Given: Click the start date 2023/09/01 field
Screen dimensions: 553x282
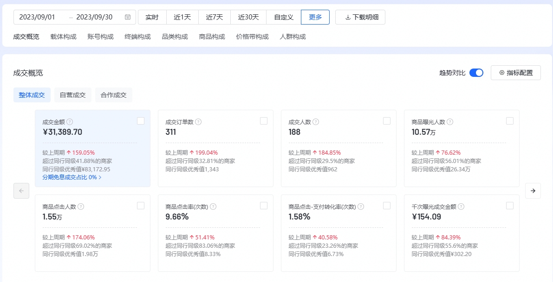Looking at the screenshot, I should click(x=38, y=17).
